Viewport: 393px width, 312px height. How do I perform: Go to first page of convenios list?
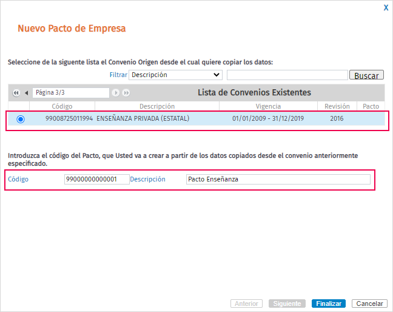click(16, 93)
